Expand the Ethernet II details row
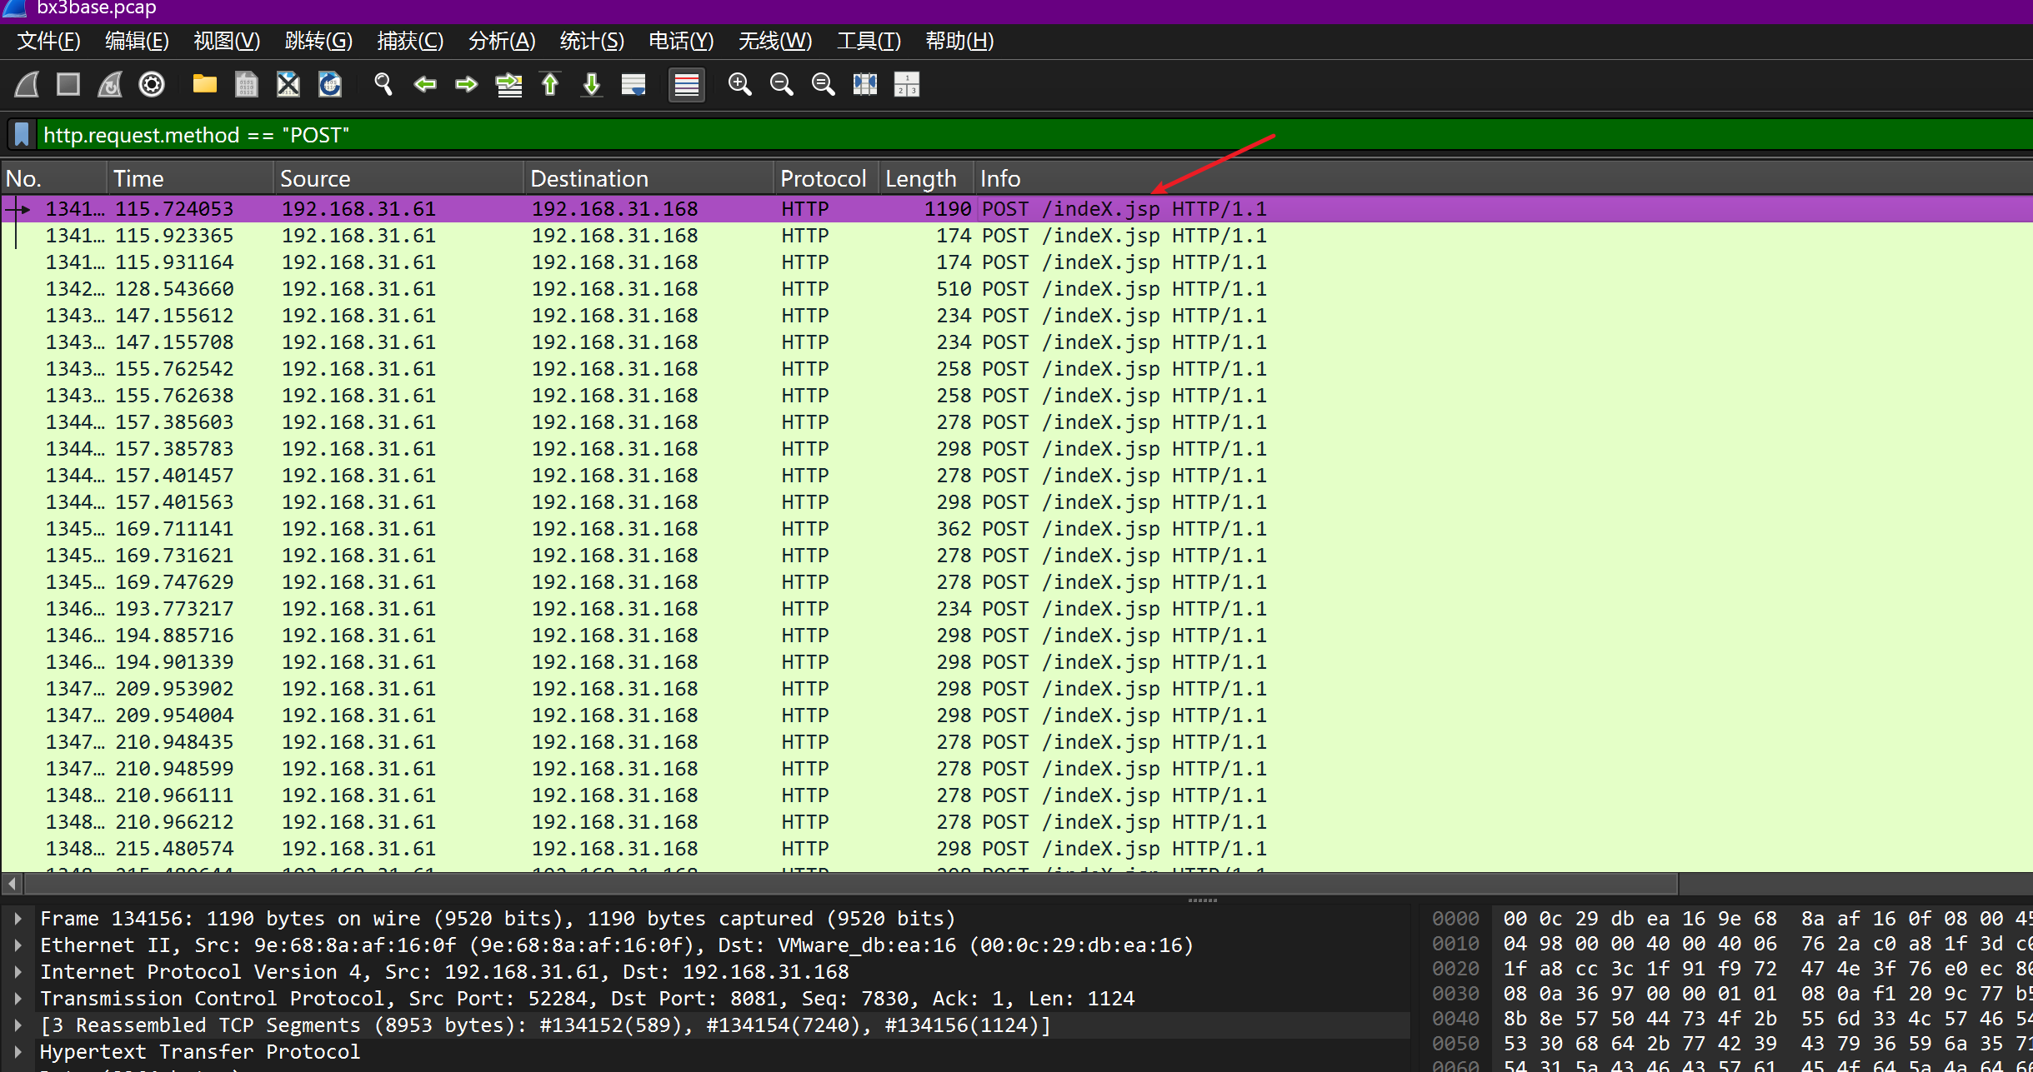The height and width of the screenshot is (1072, 2033). click(18, 945)
